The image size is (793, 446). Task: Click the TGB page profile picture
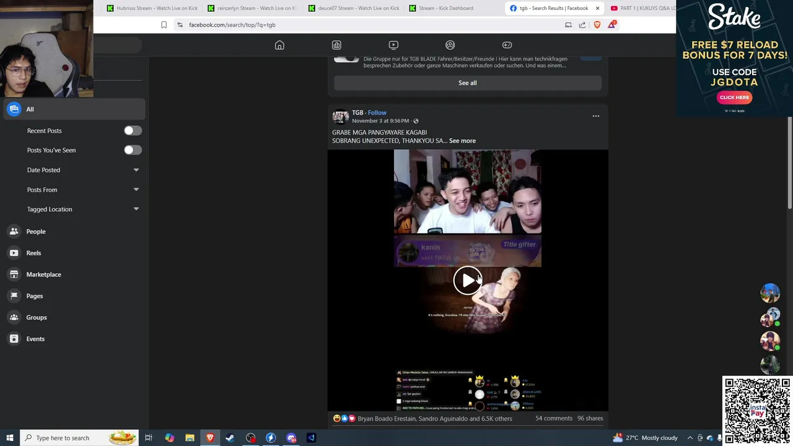pos(341,116)
